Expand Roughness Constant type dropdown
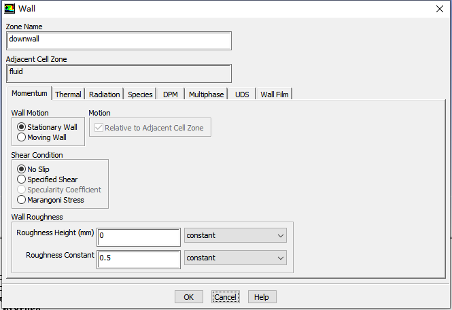Screen dimensions: 452x310 (x=235, y=258)
